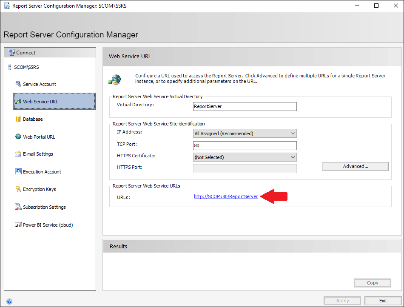This screenshot has width=404, height=307.
Task: Open the Encryption Keys page
Action: (x=40, y=189)
